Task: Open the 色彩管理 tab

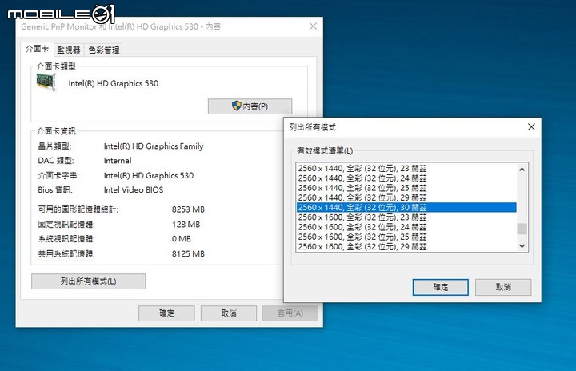Action: tap(103, 50)
